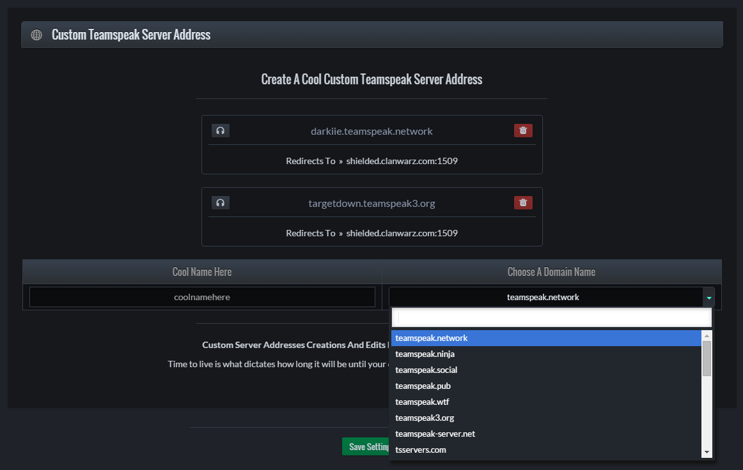This screenshot has height=470, width=743.
Task: Delete the darkiie.teamspeak.network address
Action: click(523, 131)
